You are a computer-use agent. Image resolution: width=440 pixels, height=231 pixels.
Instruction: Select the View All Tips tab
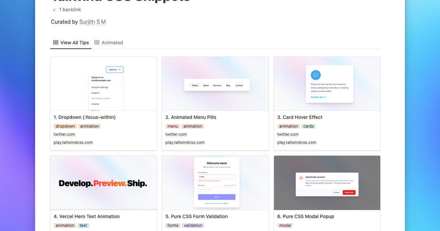click(74, 43)
